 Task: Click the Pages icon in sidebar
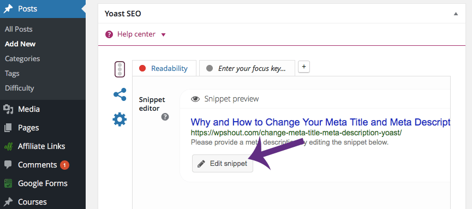coord(8,128)
